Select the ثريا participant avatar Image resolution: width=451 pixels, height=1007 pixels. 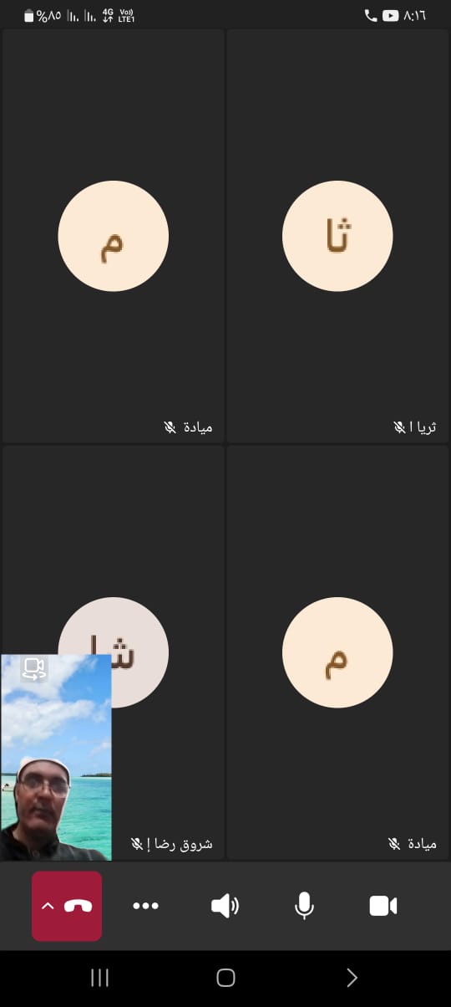pyautogui.click(x=337, y=236)
